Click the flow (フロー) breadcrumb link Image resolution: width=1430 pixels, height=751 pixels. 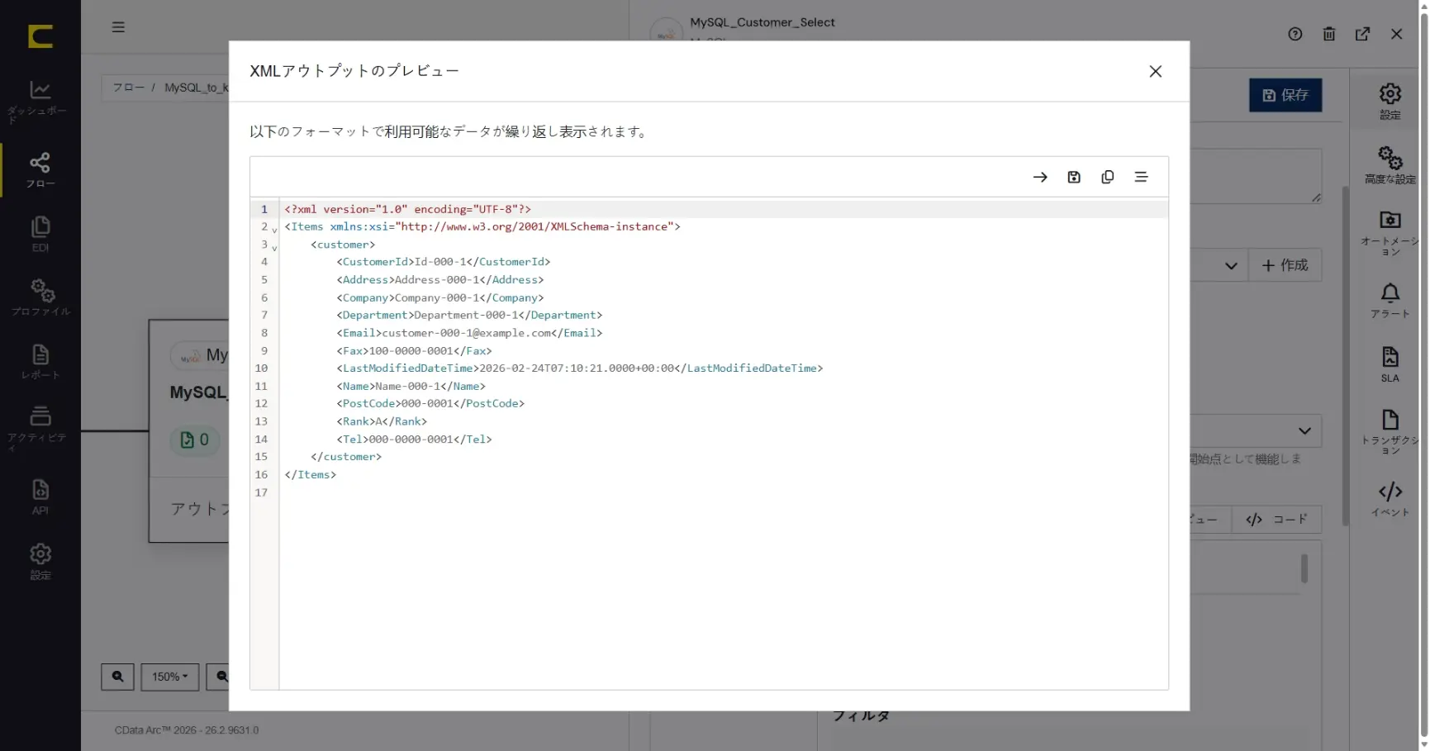point(128,88)
